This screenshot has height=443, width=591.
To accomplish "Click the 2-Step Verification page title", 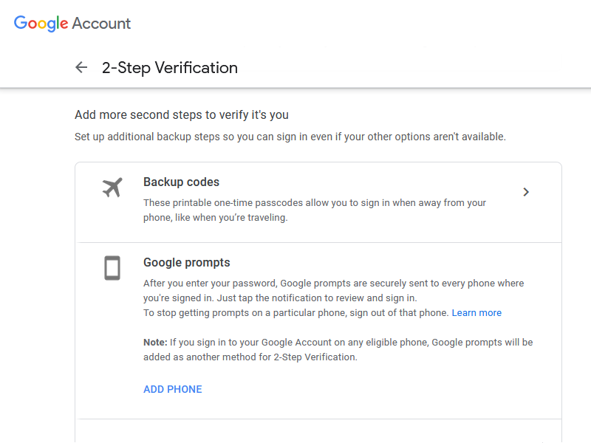I will point(170,68).
